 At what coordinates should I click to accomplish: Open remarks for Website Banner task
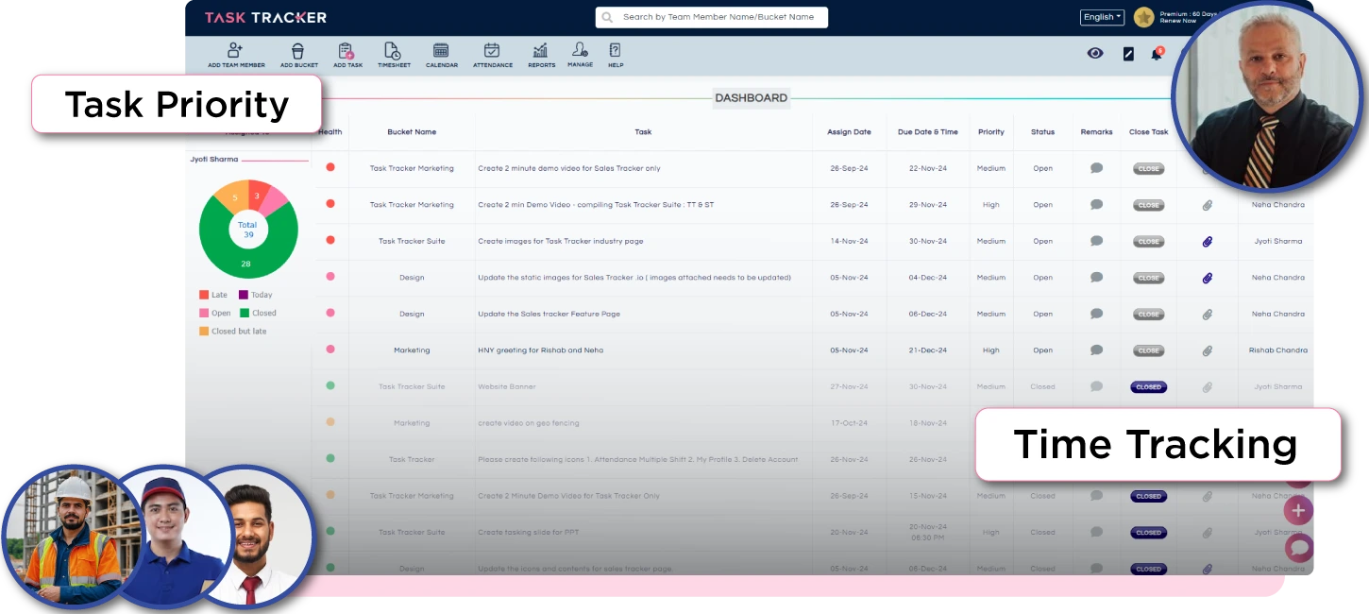(x=1096, y=386)
